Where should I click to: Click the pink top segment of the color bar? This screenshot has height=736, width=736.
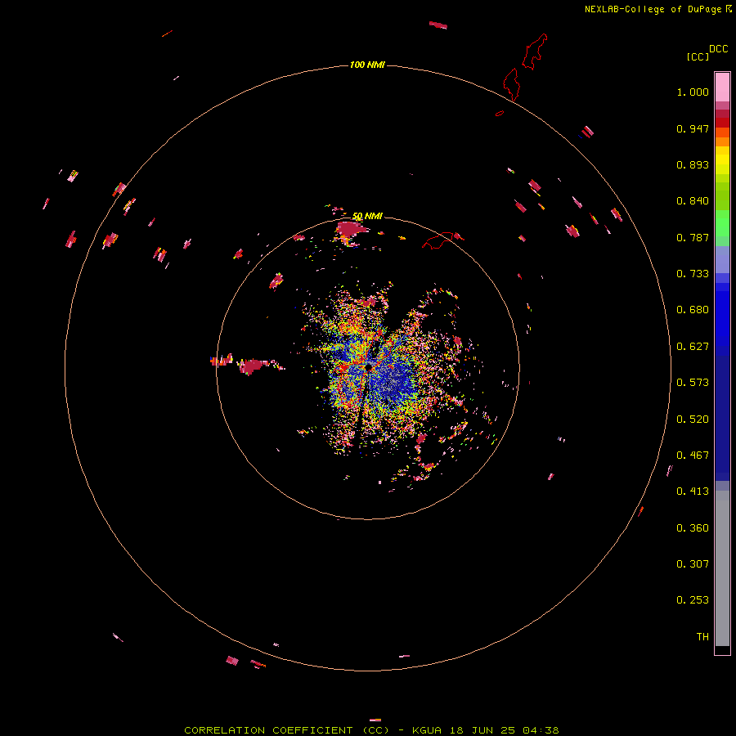coord(722,88)
